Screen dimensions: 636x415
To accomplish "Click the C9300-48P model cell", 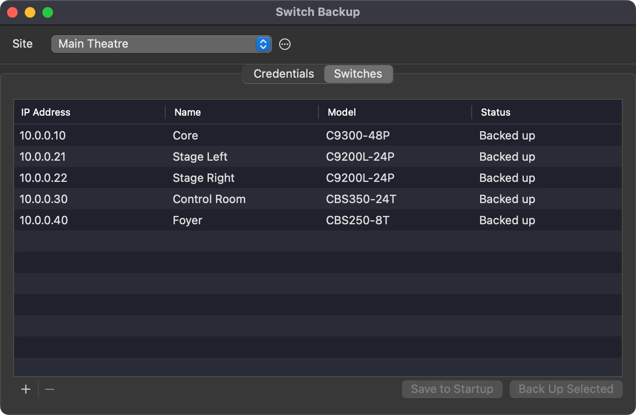I will (x=358, y=136).
